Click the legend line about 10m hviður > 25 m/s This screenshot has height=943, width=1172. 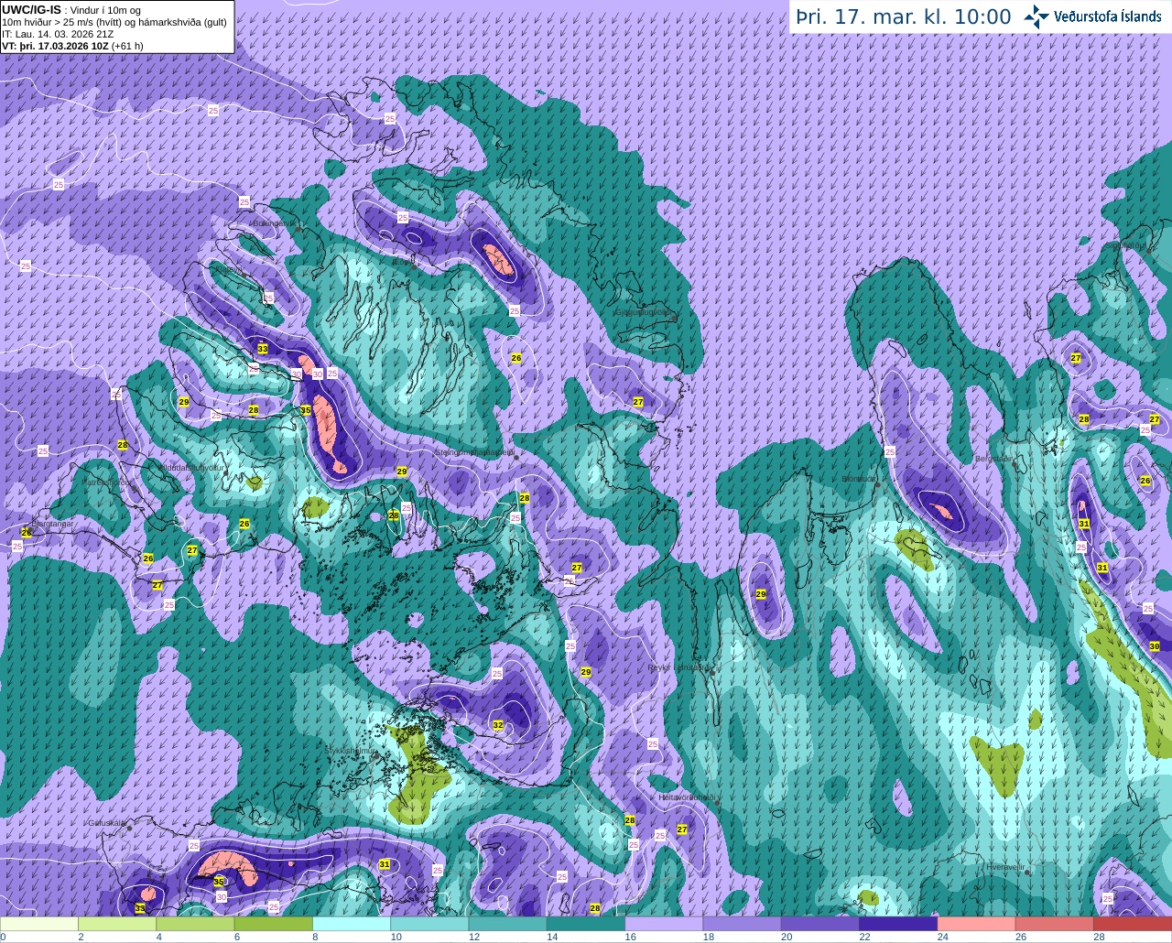114,22
